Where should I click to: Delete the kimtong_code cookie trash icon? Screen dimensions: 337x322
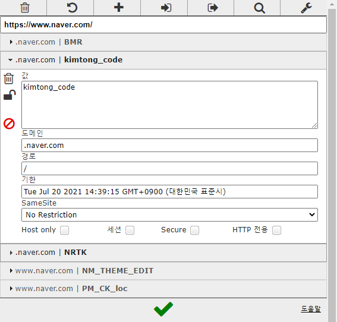coord(9,78)
